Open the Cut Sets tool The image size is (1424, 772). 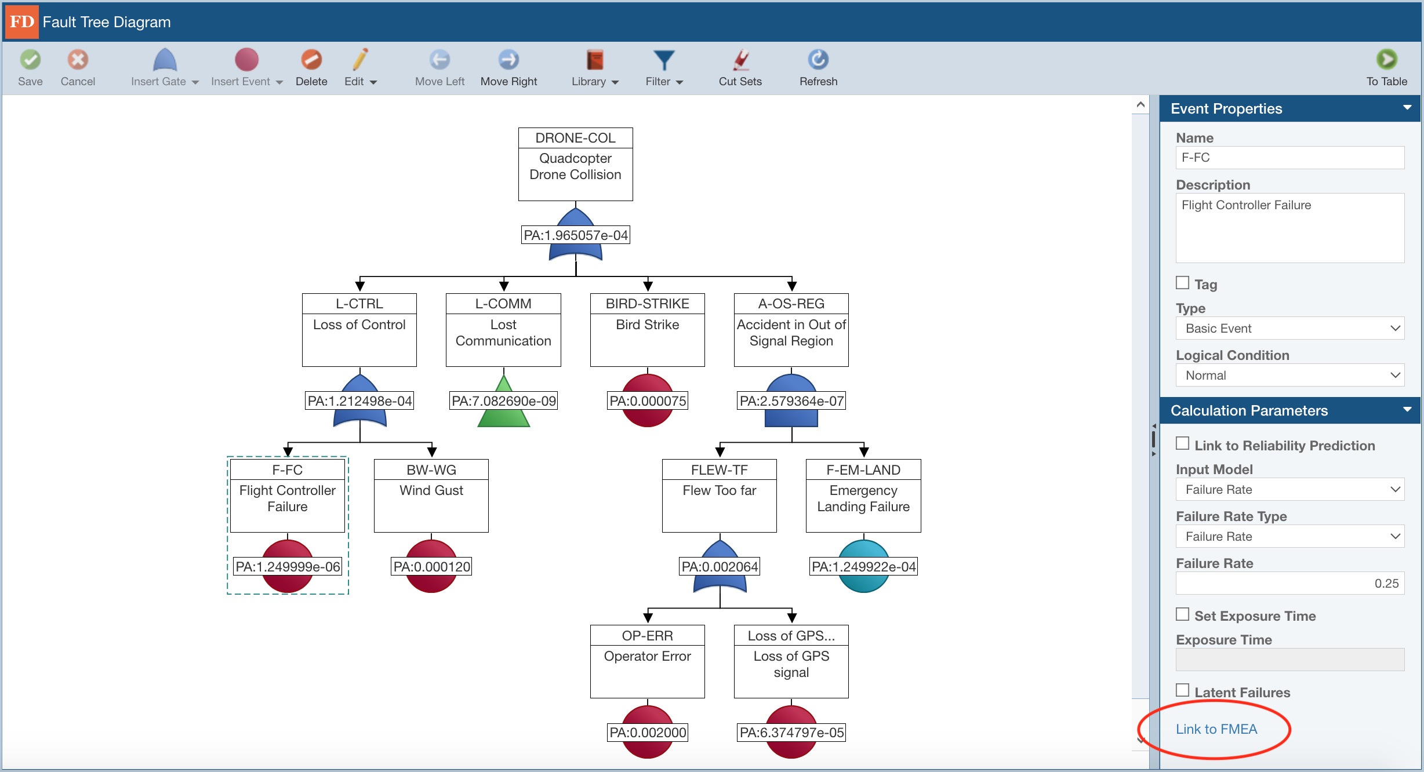740,60
